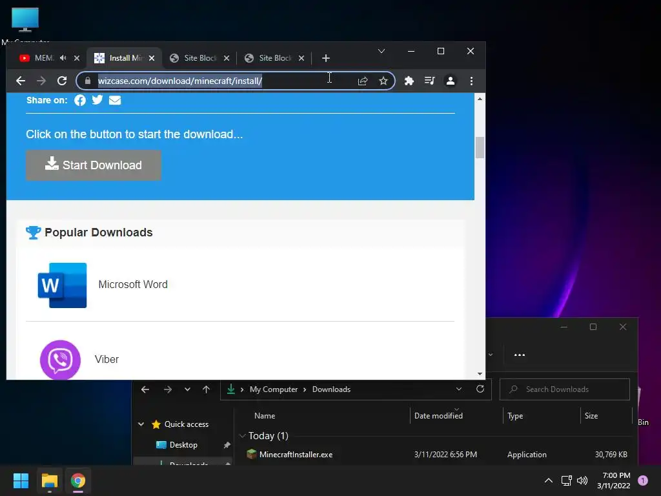Share via email envelope icon

(x=115, y=100)
